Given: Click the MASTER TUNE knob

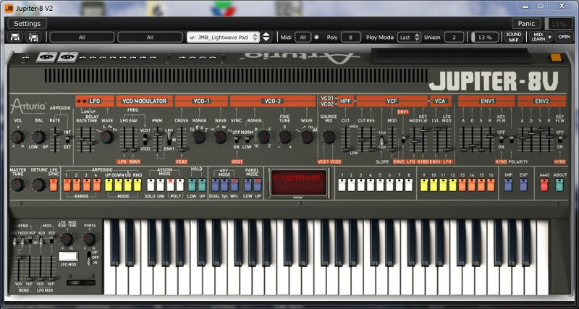Looking at the screenshot, I should coord(17,185).
